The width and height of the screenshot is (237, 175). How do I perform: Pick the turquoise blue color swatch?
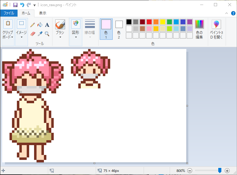[x=176, y=22]
